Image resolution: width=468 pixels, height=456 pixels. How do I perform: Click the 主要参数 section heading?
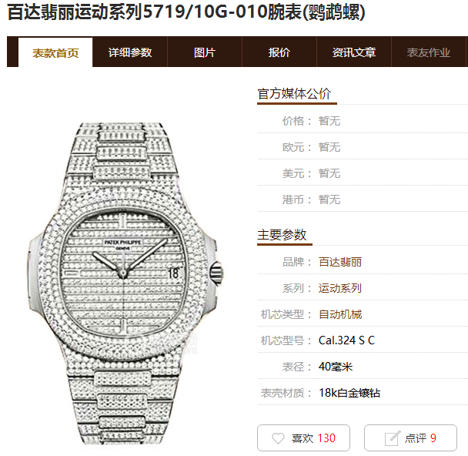(282, 235)
